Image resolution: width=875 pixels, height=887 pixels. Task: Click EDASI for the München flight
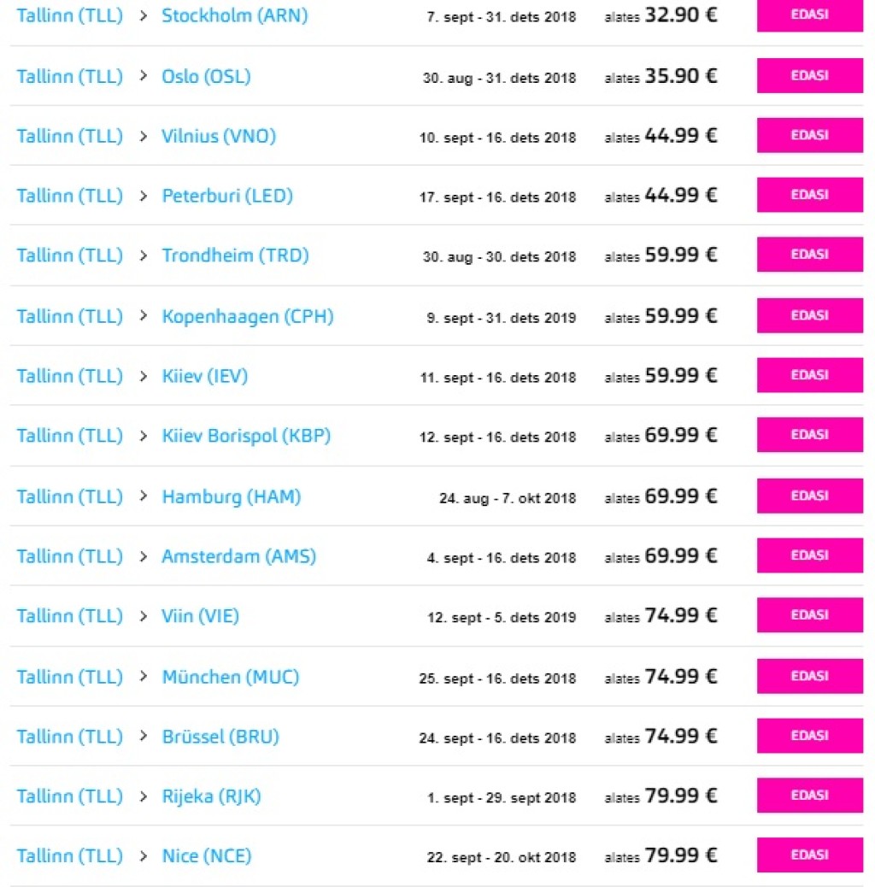pyautogui.click(x=809, y=676)
